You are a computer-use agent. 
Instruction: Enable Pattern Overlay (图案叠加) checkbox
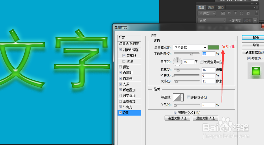[x=120, y=101]
